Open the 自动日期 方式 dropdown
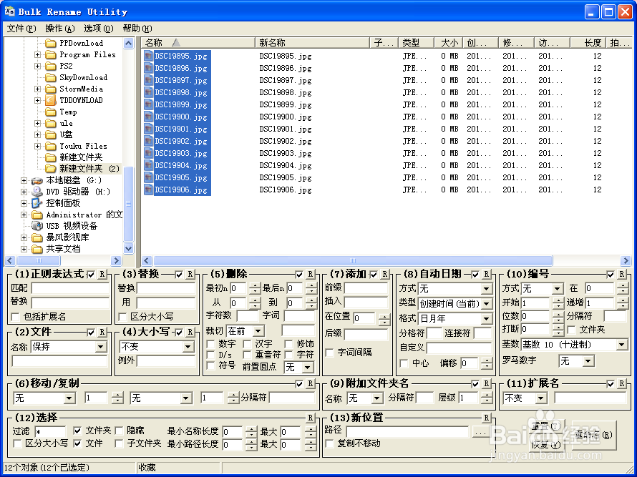 click(486, 289)
